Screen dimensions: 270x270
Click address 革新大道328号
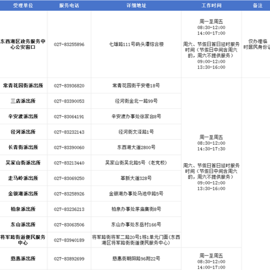tap(136, 178)
